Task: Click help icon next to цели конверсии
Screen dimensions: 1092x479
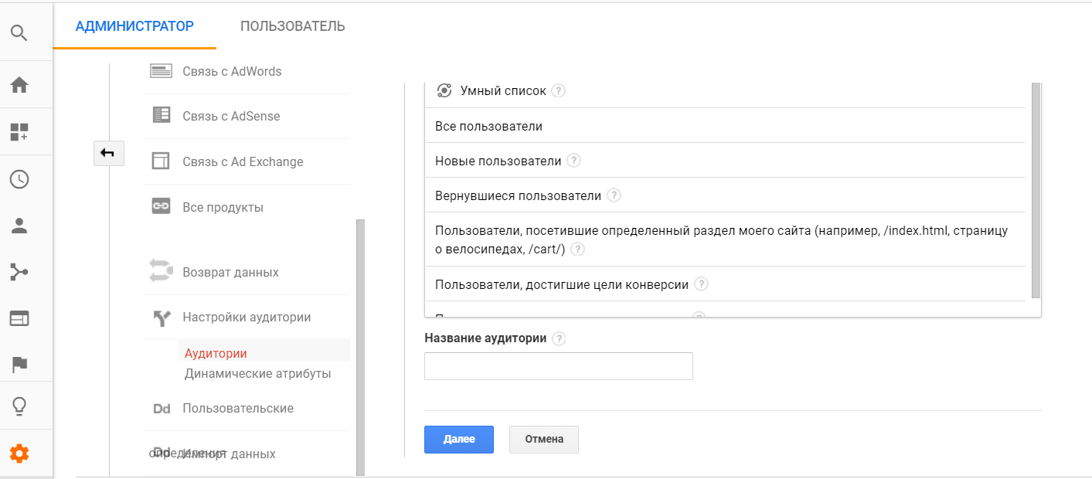Action: click(701, 284)
